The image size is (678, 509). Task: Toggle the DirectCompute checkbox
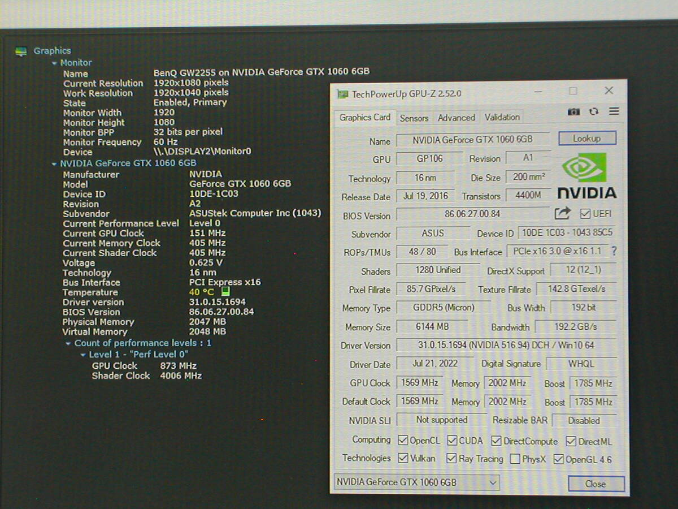[496, 441]
